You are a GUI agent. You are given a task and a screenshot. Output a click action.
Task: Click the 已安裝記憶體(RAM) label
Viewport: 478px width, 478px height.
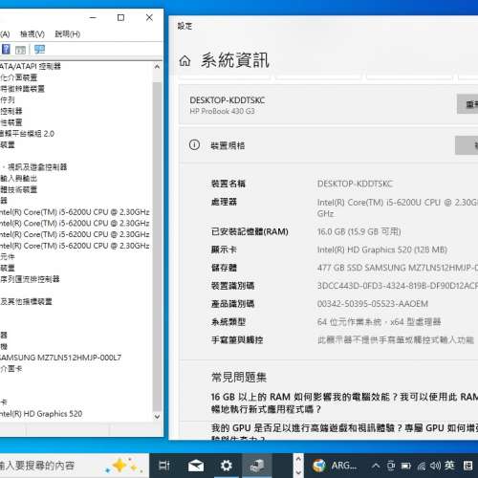(x=250, y=231)
